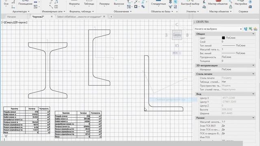Show more panels with the » overflow button
This screenshot has height=146, width=260.
(177, 12)
